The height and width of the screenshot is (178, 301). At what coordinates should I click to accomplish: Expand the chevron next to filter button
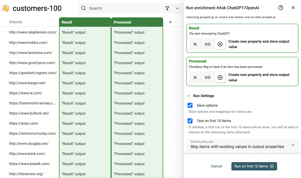click(x=177, y=8)
